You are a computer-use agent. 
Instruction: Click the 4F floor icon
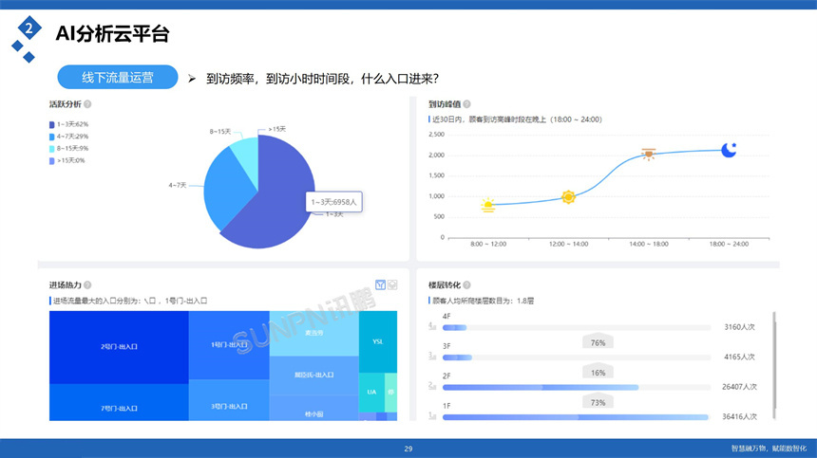[432, 326]
